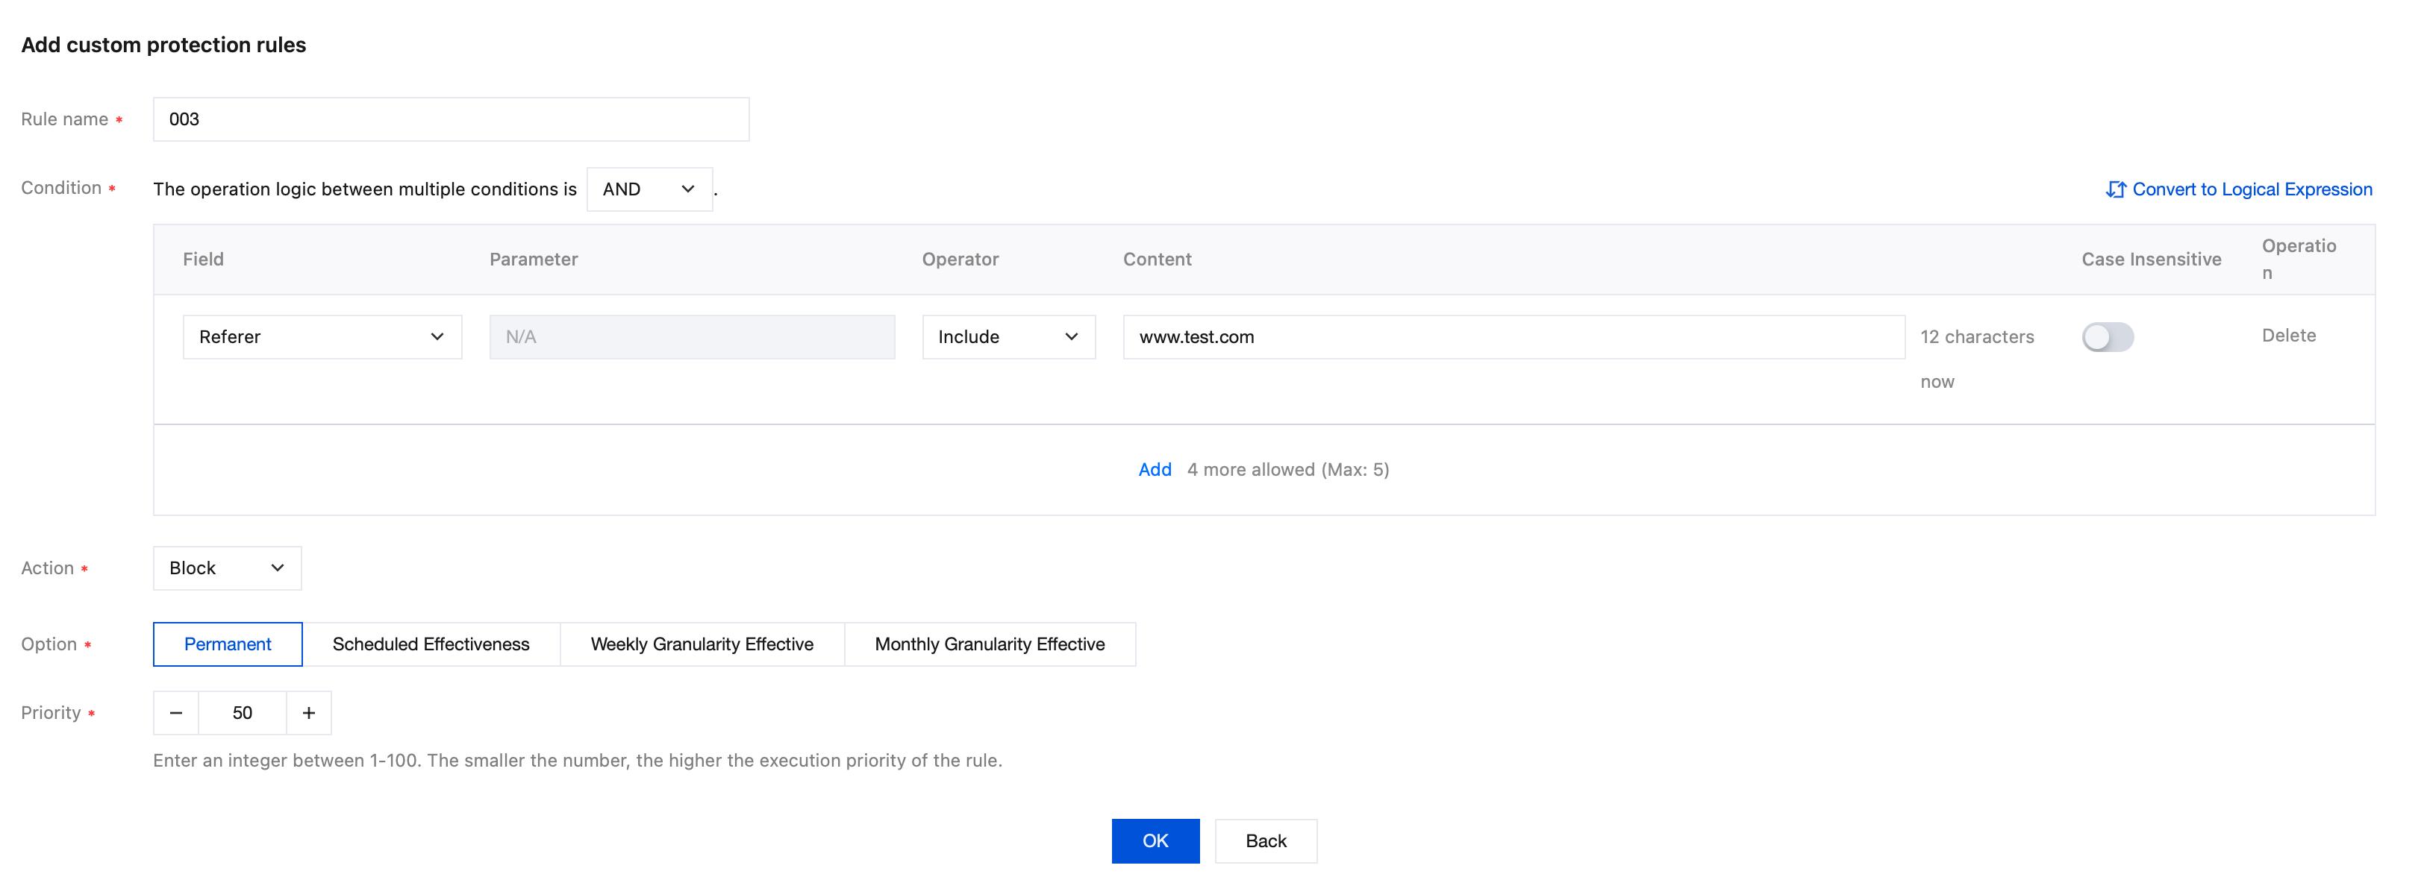The width and height of the screenshot is (2424, 883).
Task: Click the Priority value field showing 50
Action: click(x=242, y=713)
